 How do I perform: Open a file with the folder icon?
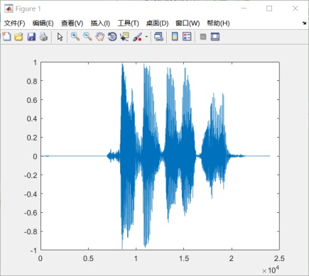(18, 37)
